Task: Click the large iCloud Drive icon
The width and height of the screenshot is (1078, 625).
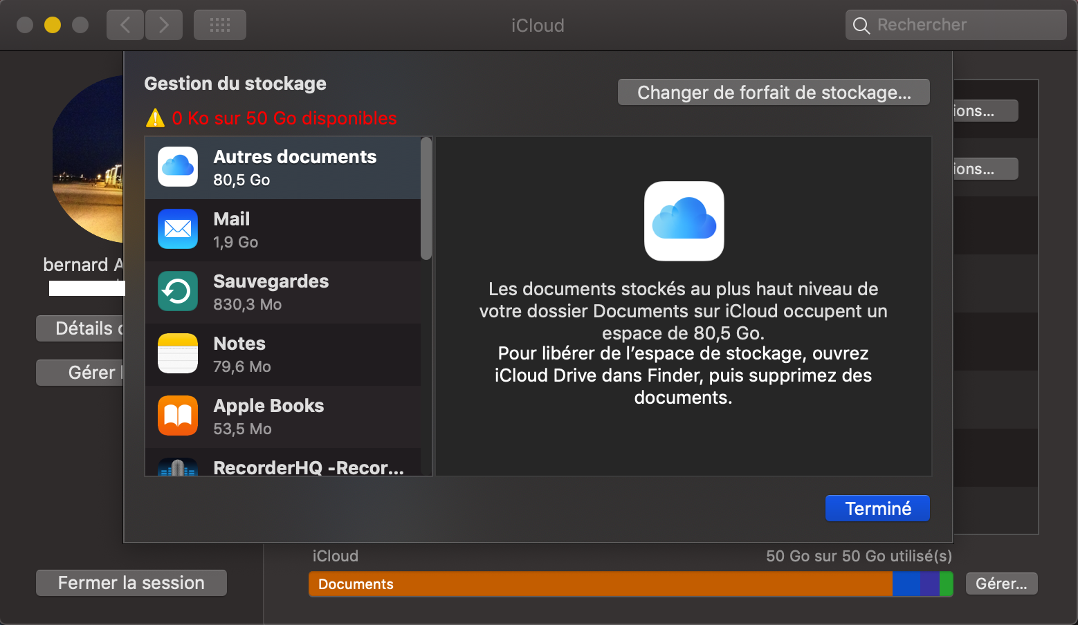Action: point(684,221)
